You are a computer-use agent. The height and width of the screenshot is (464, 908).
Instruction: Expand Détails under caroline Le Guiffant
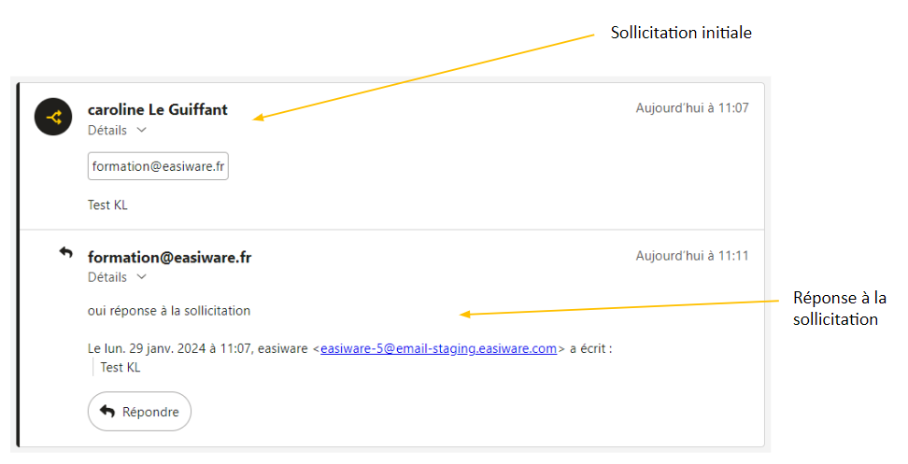(x=117, y=131)
